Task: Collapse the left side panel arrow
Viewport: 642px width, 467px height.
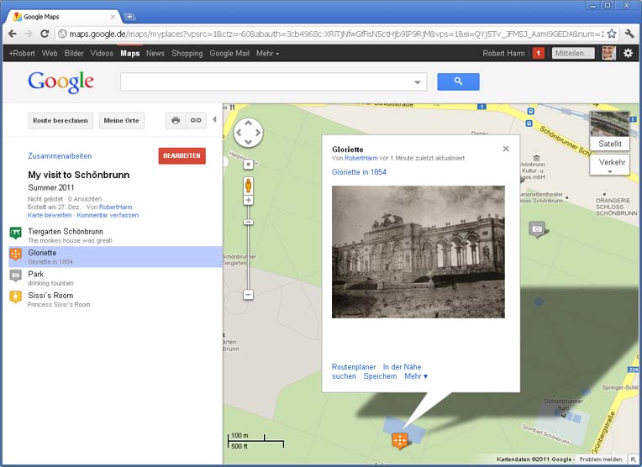Action: pos(214,120)
